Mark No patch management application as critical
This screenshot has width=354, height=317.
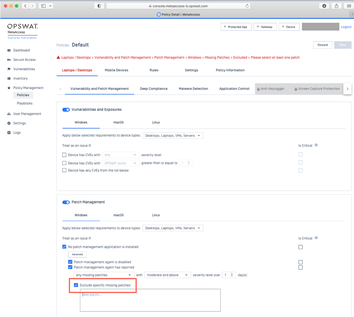(300, 247)
